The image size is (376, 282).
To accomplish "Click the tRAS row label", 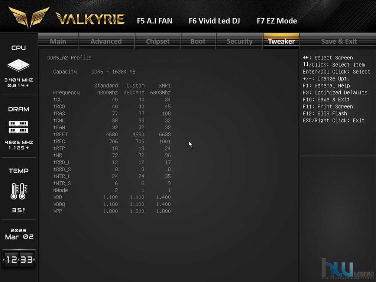I will pyautogui.click(x=59, y=113).
